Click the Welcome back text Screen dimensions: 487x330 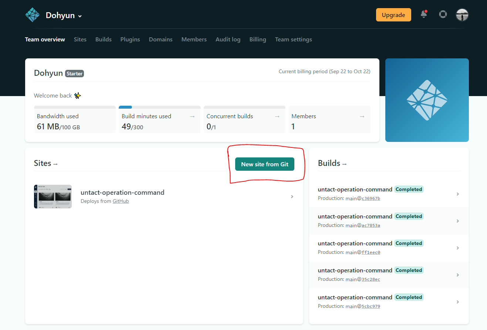point(53,96)
